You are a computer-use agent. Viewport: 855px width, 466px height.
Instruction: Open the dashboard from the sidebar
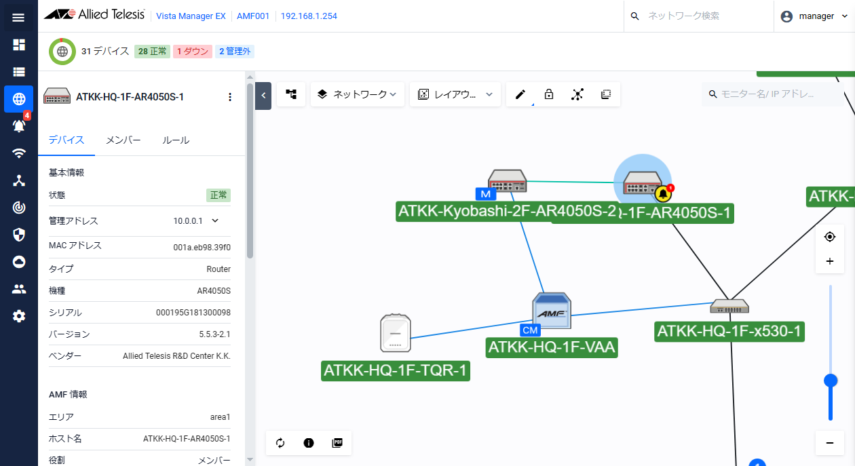click(x=19, y=45)
